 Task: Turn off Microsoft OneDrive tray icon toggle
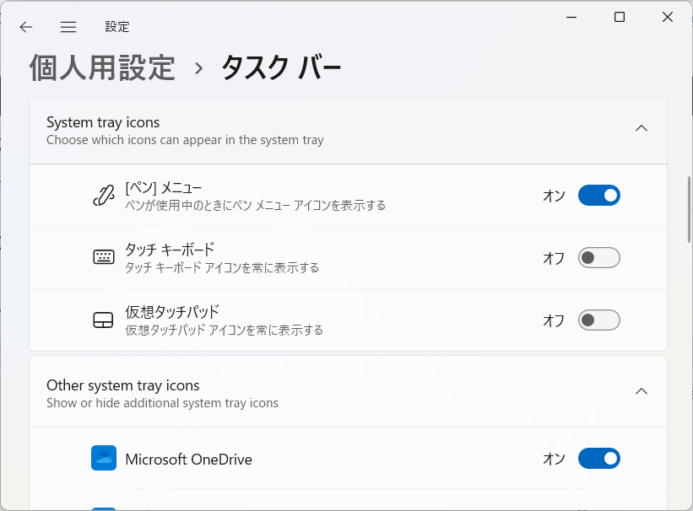(598, 459)
